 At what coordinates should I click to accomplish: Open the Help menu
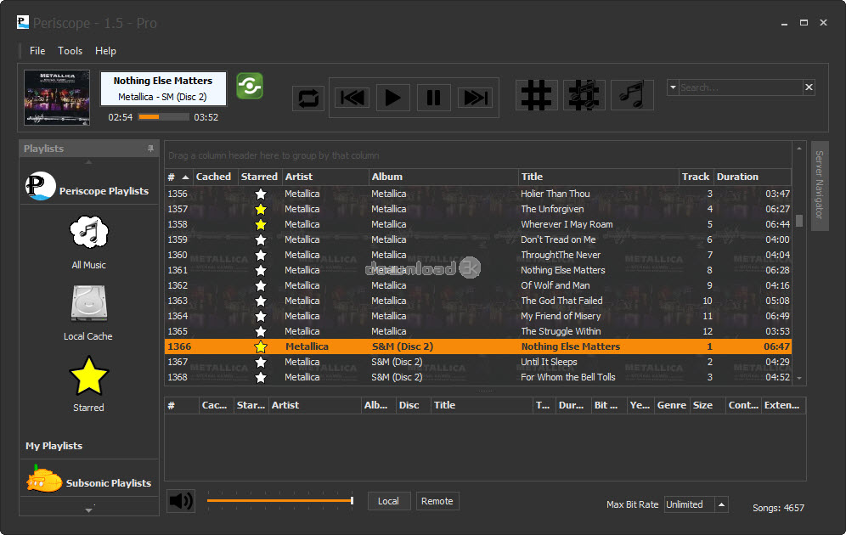coord(105,51)
